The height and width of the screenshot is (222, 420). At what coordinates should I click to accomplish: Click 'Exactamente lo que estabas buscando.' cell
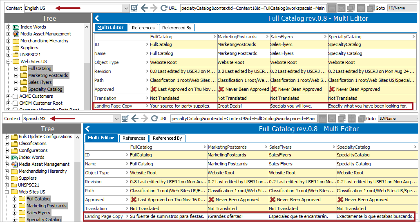(x=377, y=216)
